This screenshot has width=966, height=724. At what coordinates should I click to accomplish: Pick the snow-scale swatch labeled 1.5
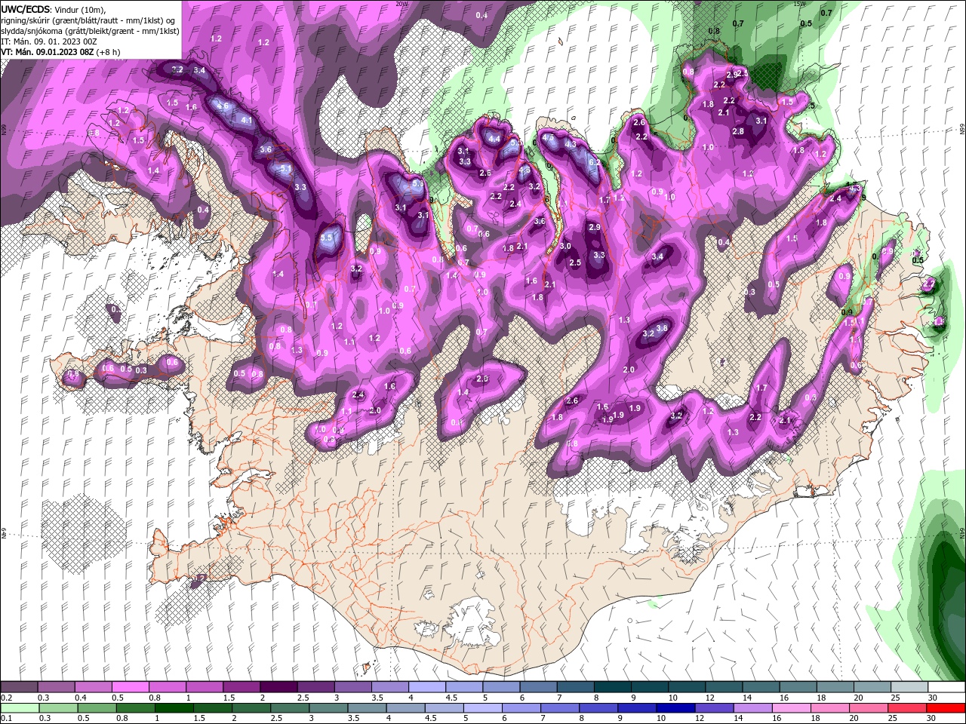(x=241, y=687)
